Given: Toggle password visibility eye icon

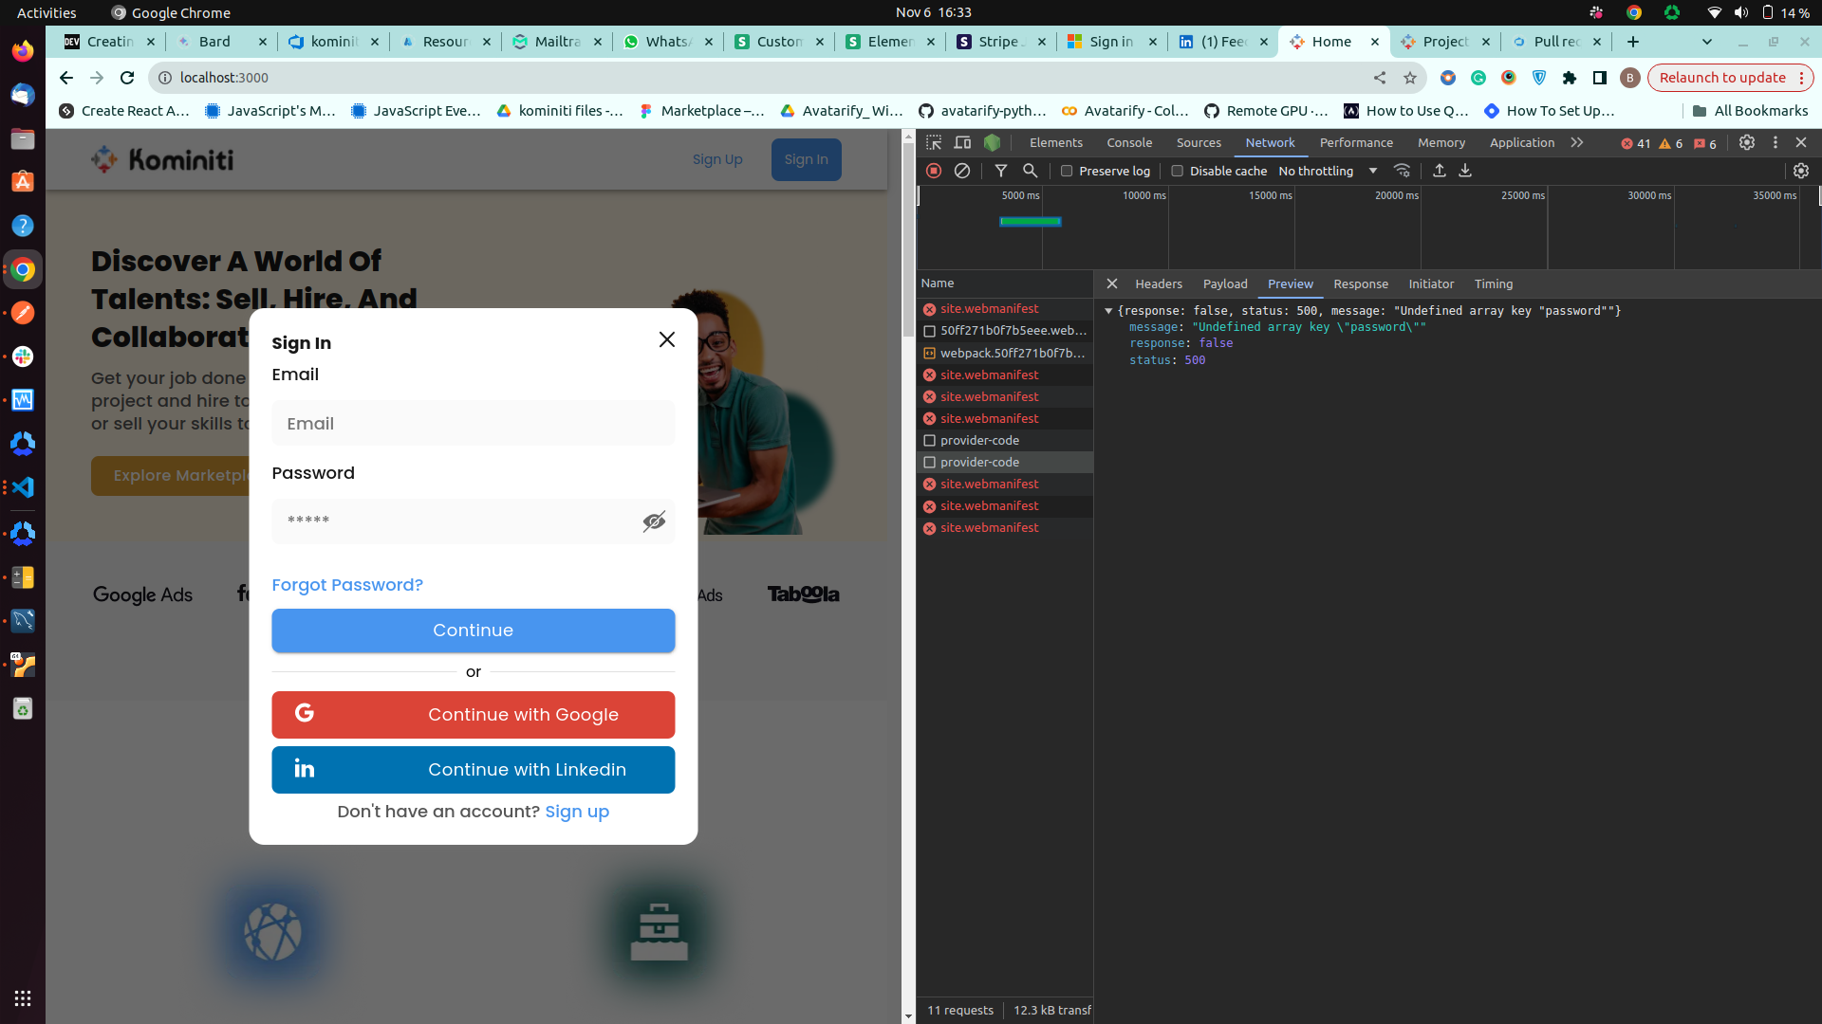Looking at the screenshot, I should pyautogui.click(x=654, y=521).
